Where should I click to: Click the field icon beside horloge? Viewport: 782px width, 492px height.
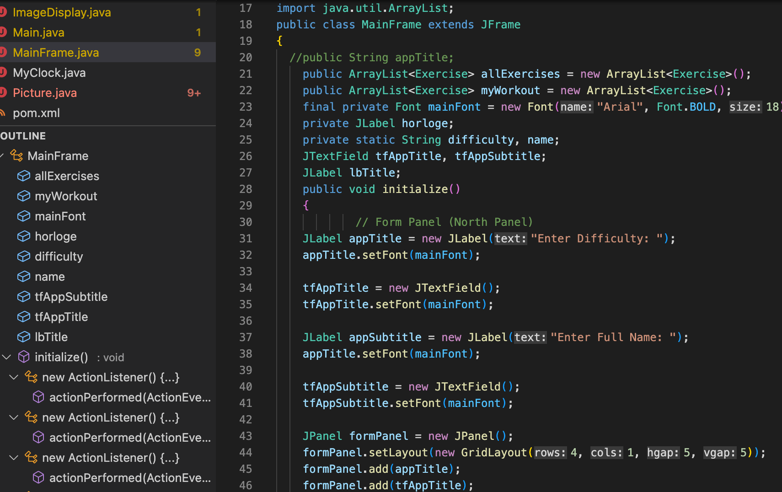(x=24, y=236)
